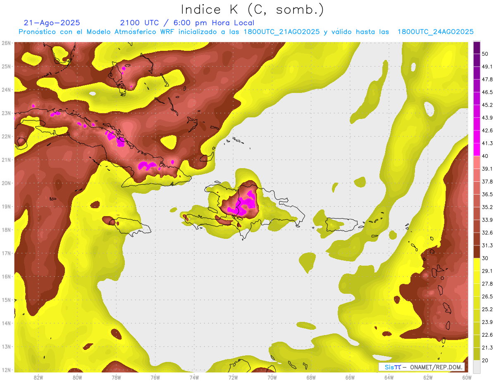Select the date text '21-Ago-2025'
Screen dimensions: 496x383
[52, 23]
